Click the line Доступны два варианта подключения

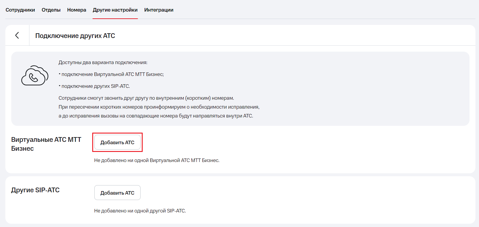tap(103, 62)
